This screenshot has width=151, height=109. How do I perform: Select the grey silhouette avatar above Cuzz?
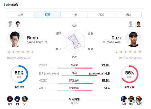(x=131, y=24)
